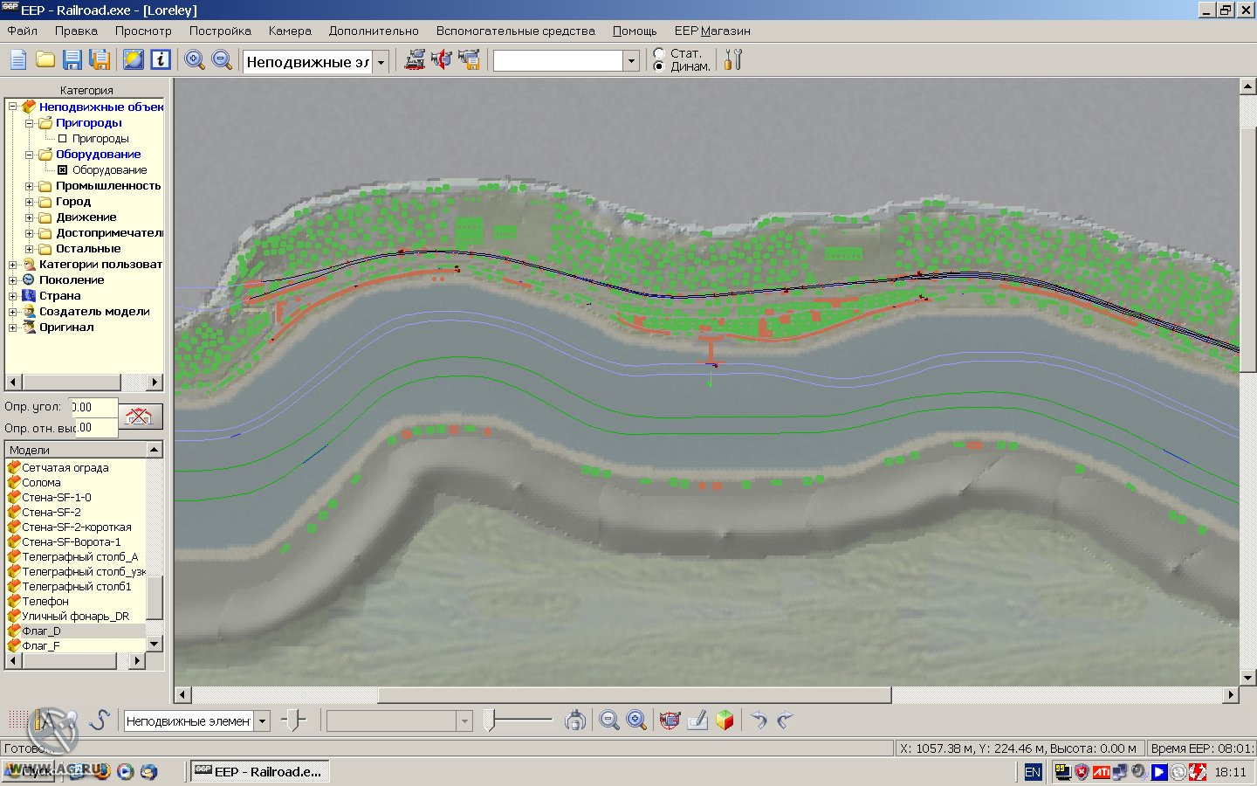The image size is (1257, 786).
Task: Click the colored 3D cube icon
Action: [x=725, y=720]
